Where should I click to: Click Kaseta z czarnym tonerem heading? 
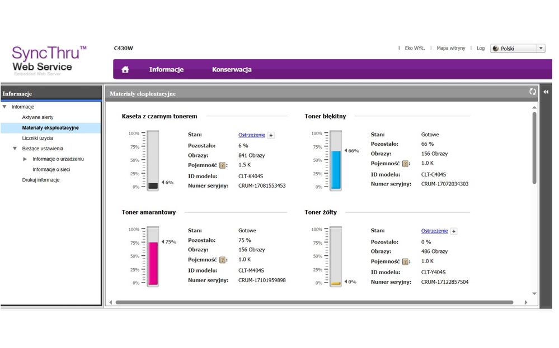(159, 116)
